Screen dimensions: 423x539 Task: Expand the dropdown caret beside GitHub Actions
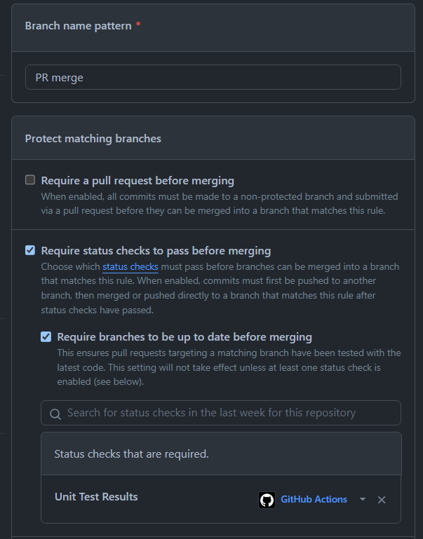(x=363, y=500)
